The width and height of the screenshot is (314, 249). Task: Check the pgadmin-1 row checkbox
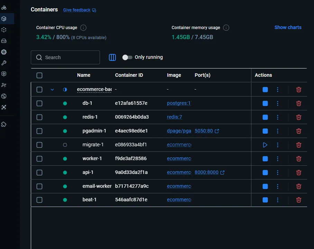pyautogui.click(x=39, y=131)
